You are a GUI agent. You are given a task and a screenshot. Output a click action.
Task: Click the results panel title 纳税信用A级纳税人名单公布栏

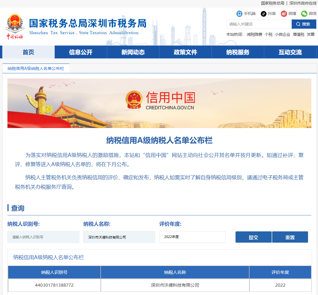tap(49, 257)
